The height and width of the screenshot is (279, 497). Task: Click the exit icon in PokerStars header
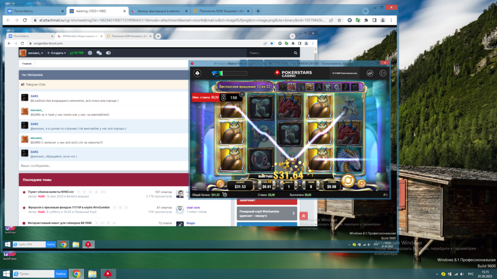pyautogui.click(x=383, y=73)
